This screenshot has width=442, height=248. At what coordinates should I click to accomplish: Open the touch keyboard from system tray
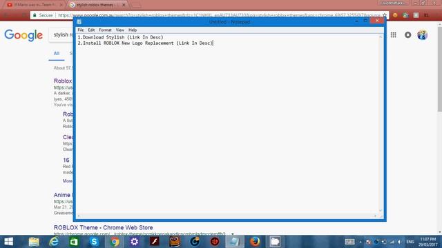pos(350,242)
